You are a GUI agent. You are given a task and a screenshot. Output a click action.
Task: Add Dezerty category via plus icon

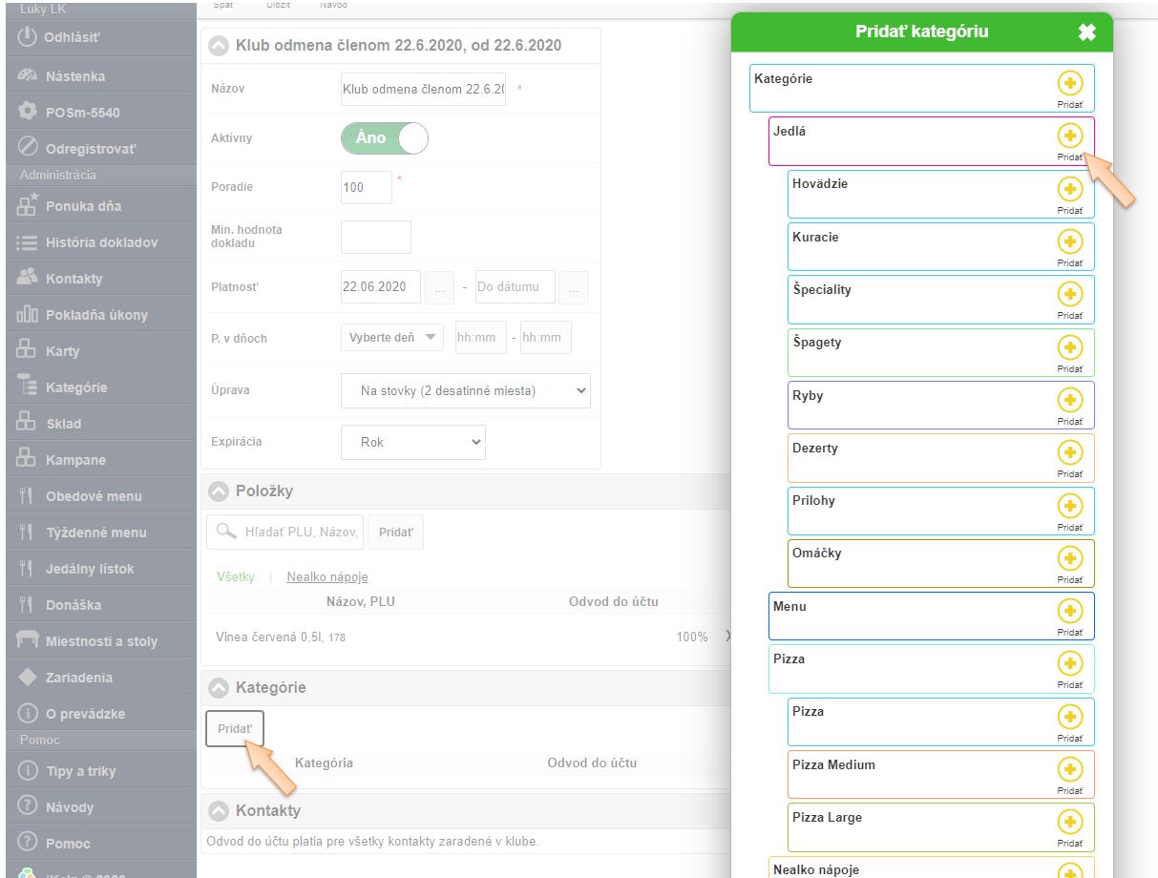click(1069, 452)
